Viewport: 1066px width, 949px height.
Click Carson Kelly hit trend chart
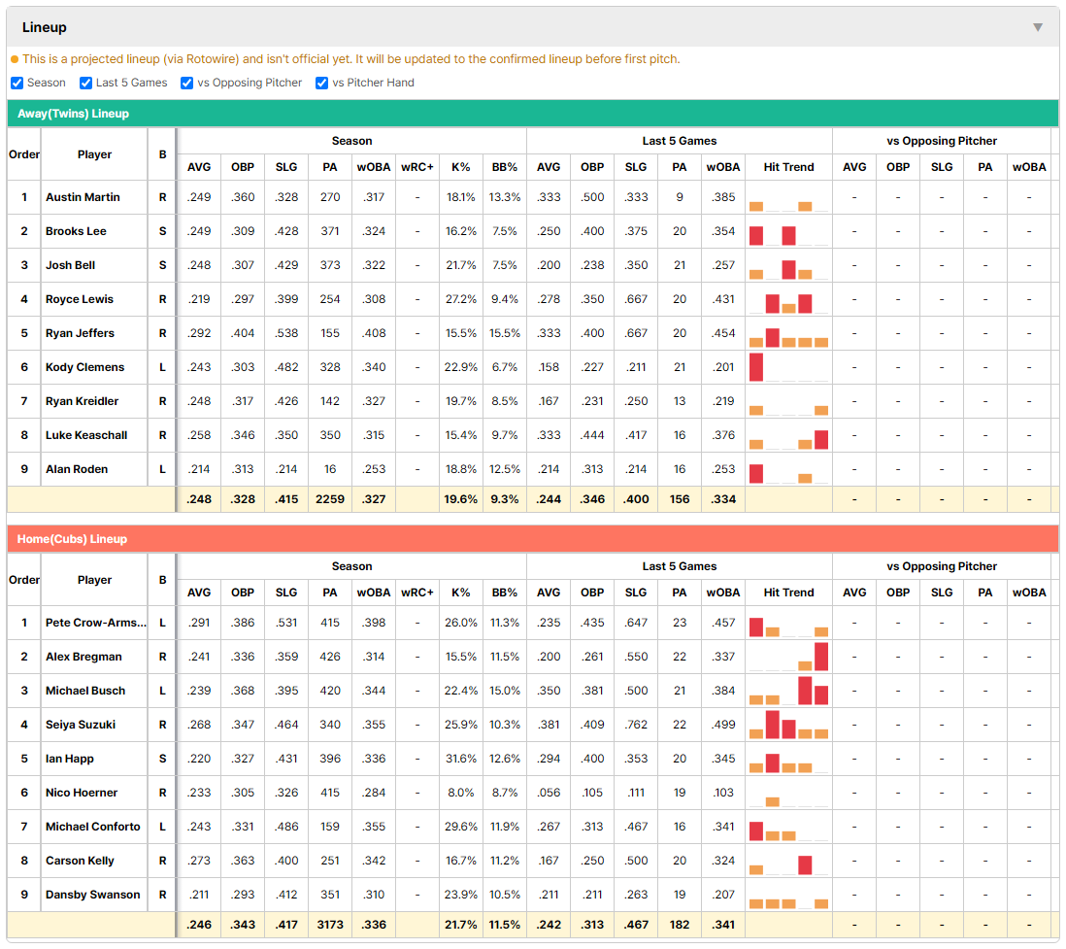tap(788, 861)
